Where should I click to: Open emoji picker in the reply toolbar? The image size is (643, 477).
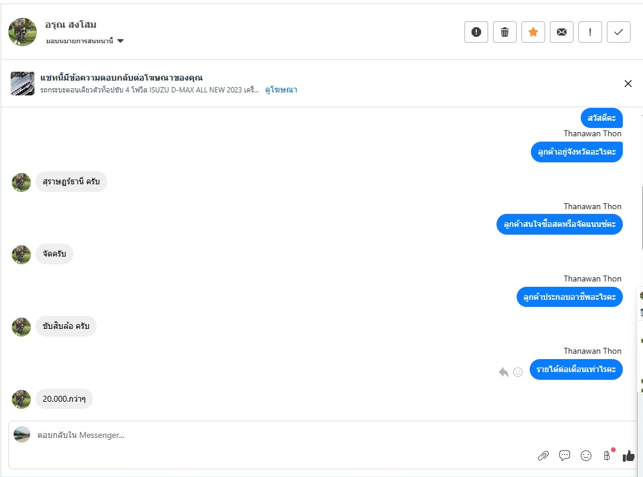[586, 456]
